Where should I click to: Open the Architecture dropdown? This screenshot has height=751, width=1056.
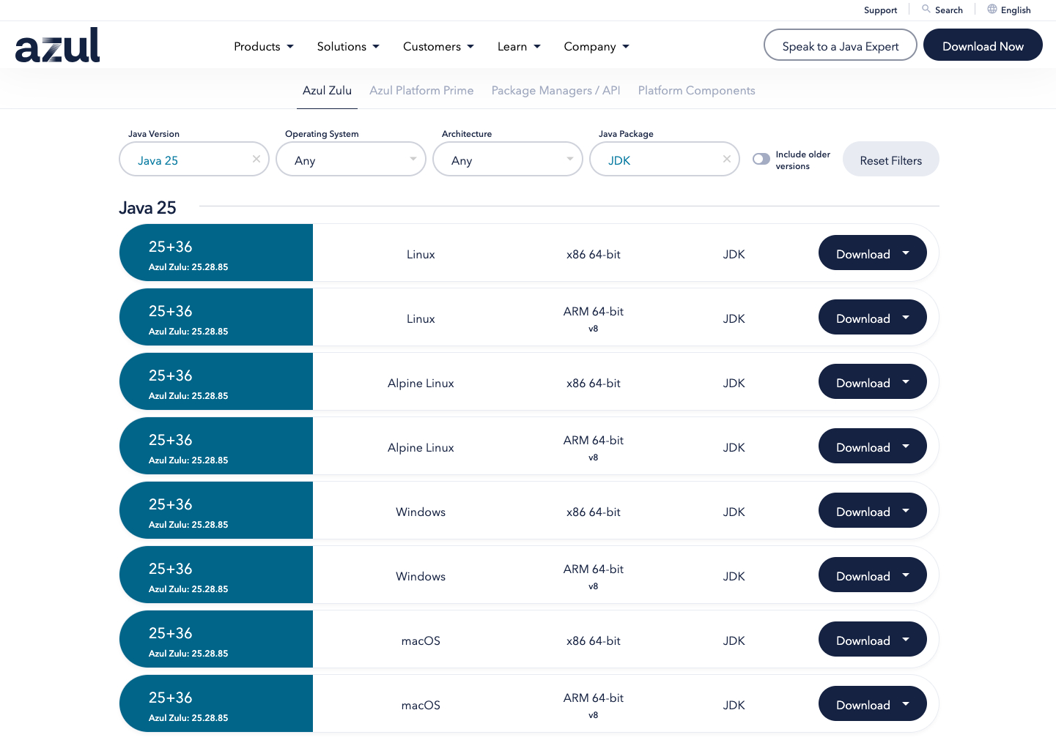508,160
